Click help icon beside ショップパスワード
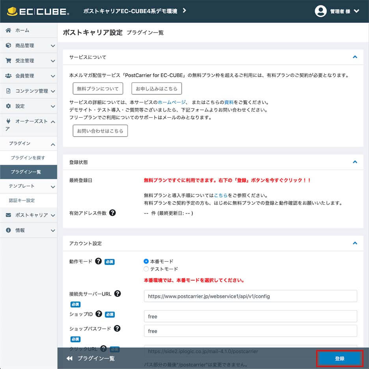 (117, 328)
